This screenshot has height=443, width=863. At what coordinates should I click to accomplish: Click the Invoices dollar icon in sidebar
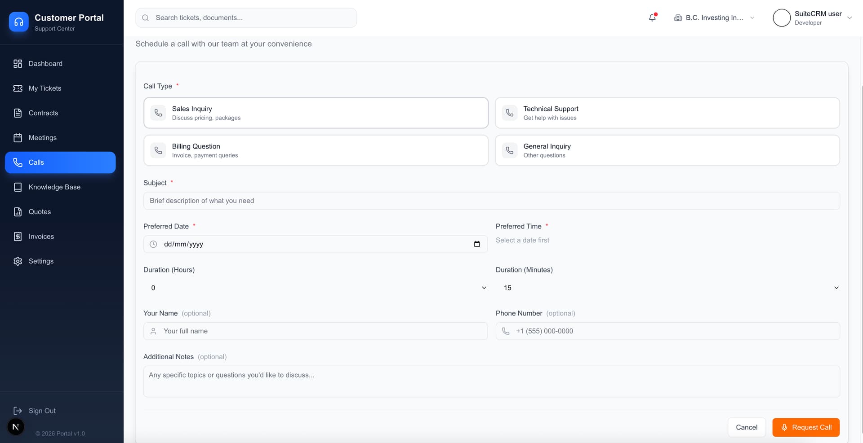tap(18, 237)
